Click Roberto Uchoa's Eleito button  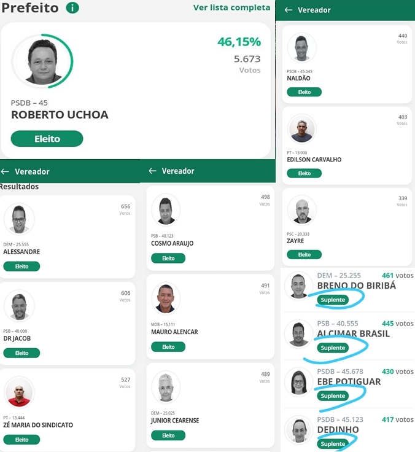click(47, 139)
